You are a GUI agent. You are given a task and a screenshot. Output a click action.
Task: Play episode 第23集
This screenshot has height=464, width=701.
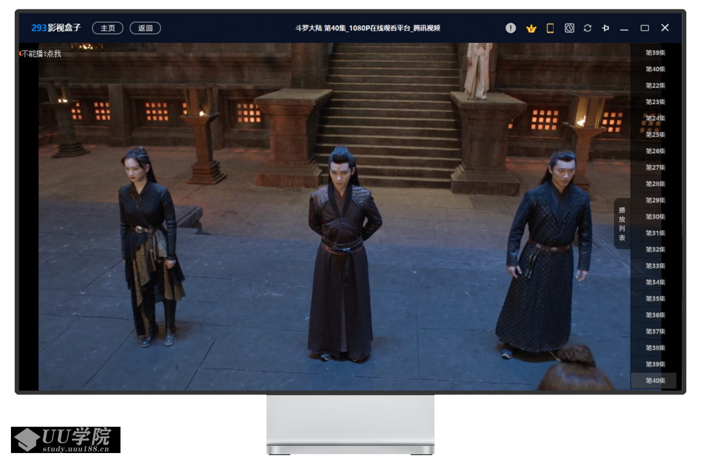coord(655,102)
